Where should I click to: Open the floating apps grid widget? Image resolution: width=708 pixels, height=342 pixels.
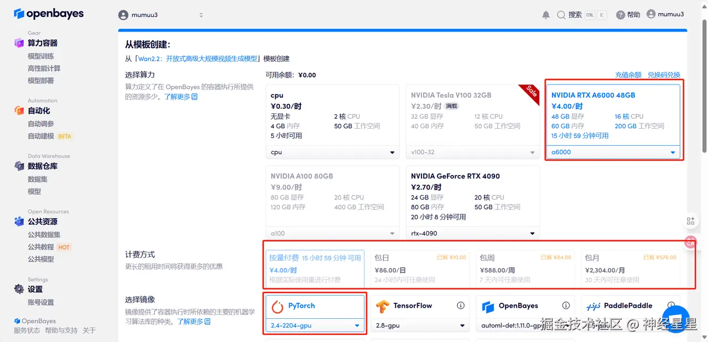point(690,221)
